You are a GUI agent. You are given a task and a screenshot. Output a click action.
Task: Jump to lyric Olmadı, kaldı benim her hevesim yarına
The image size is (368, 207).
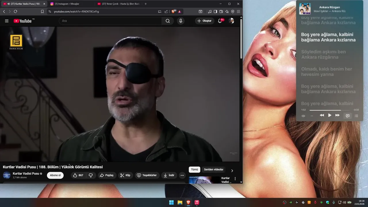tap(327, 72)
